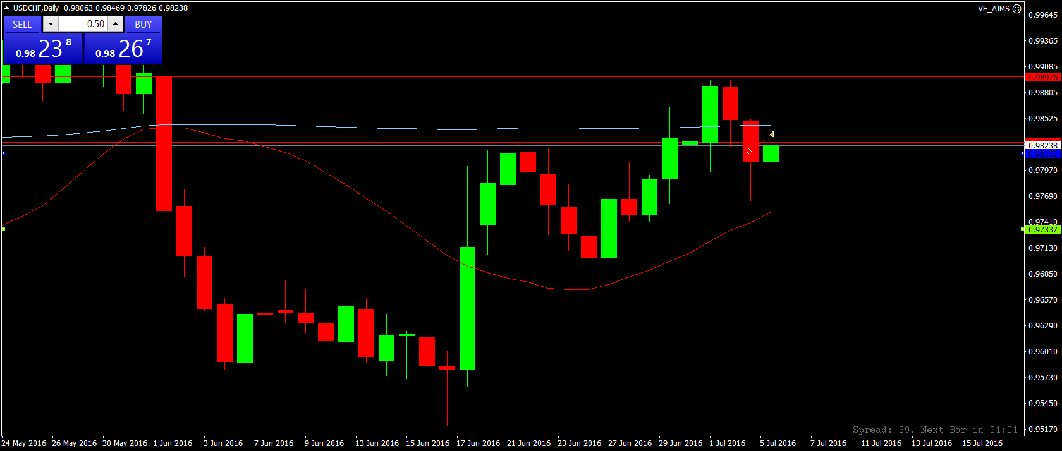The image size is (1062, 451).
Task: Buy at ask price 0.98267
Action: pyautogui.click(x=123, y=49)
